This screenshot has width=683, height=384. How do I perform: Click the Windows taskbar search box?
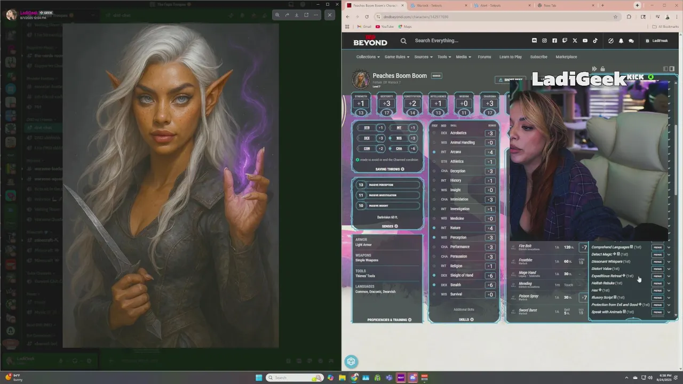(295, 378)
